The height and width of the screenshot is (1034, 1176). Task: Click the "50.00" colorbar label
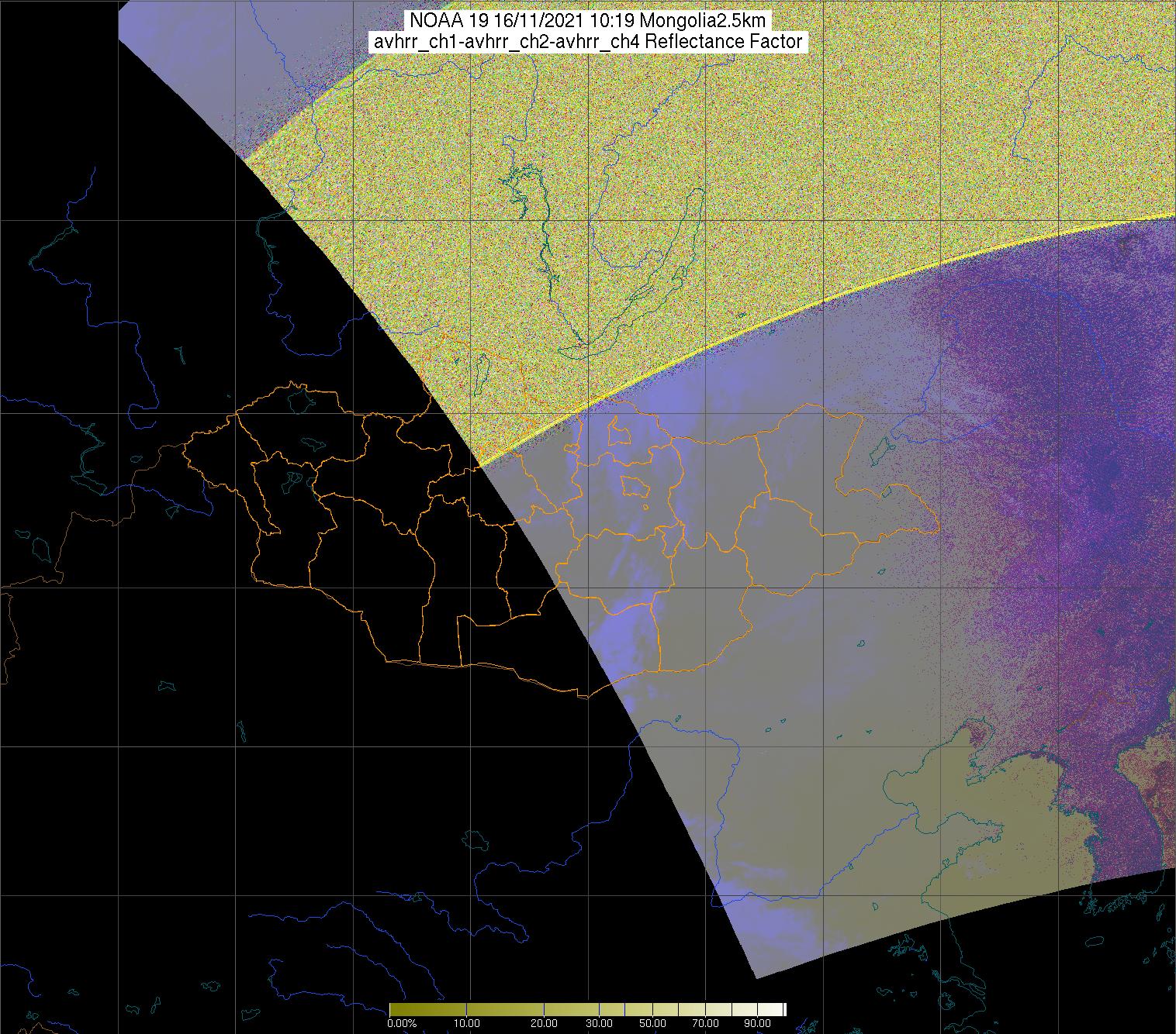tap(652, 1024)
